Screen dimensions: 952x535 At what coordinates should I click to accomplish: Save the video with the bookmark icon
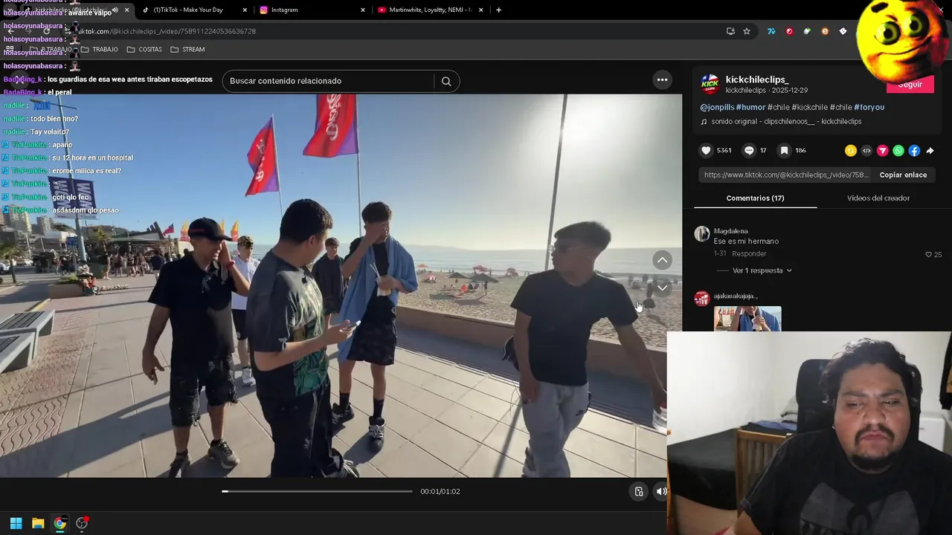784,150
